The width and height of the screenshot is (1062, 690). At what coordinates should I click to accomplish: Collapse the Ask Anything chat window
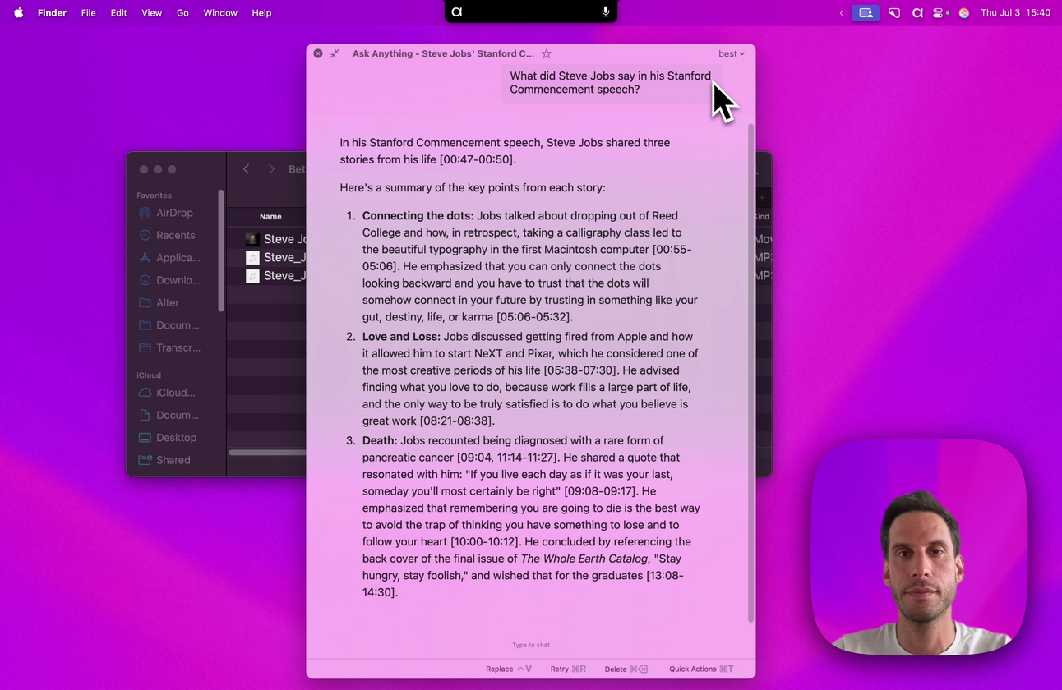pos(335,53)
